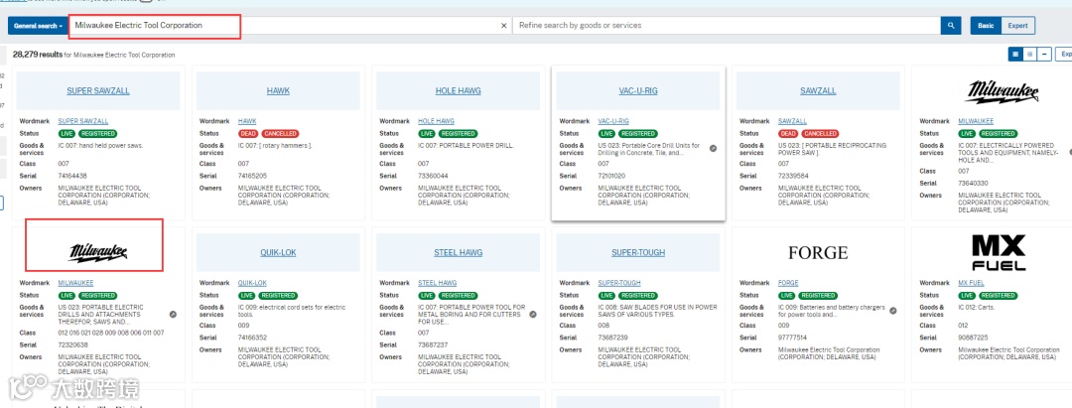The image size is (1072, 408).
Task: Click serial number 90887225 on MX FUEL card
Action: tap(972, 338)
